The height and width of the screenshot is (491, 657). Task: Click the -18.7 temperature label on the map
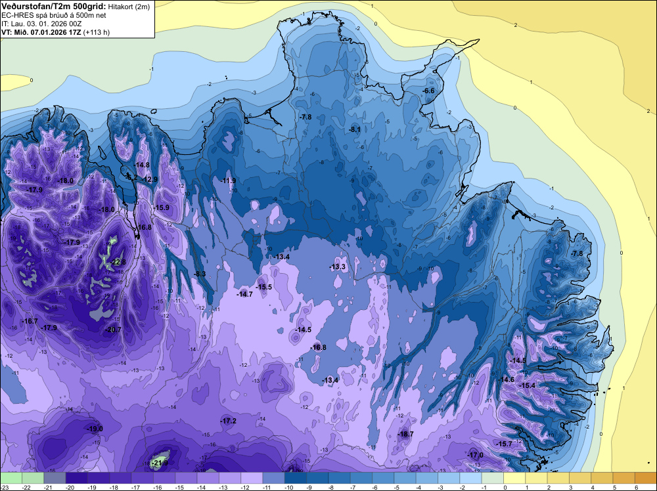point(405,434)
